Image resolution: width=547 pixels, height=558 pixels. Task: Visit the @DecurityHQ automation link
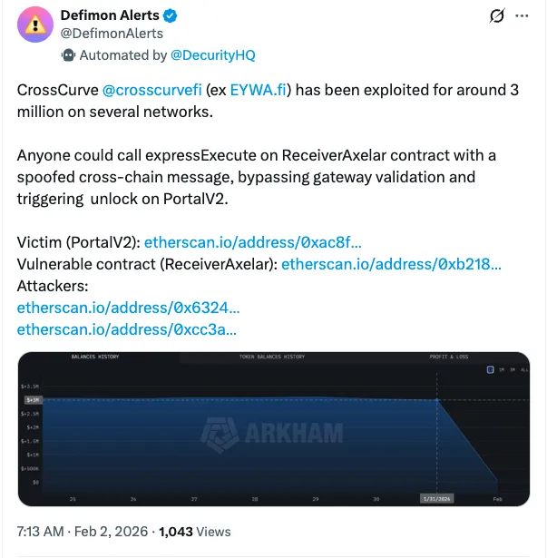point(216,54)
